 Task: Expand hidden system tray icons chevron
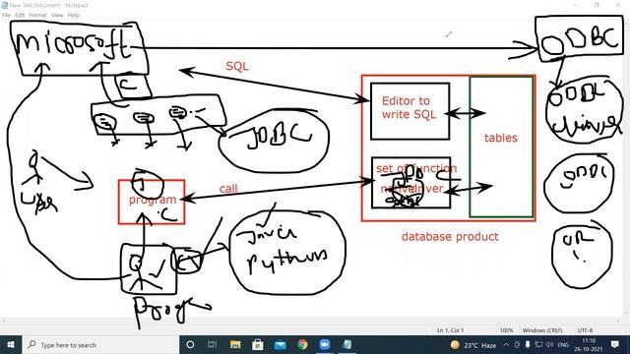point(506,345)
